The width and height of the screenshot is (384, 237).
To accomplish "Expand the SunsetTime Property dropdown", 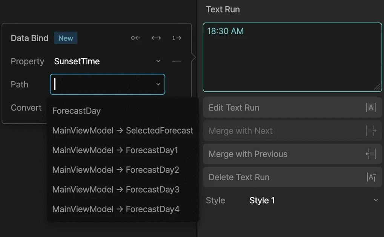I will pyautogui.click(x=158, y=61).
